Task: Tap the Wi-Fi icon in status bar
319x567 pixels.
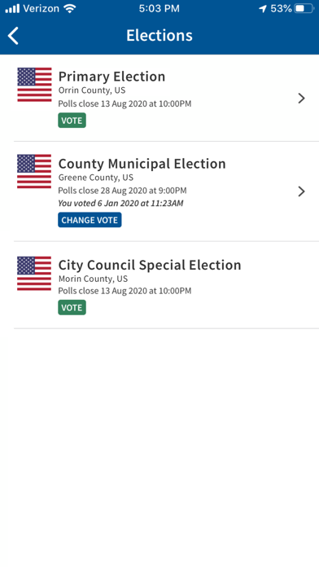Action: pyautogui.click(x=69, y=9)
